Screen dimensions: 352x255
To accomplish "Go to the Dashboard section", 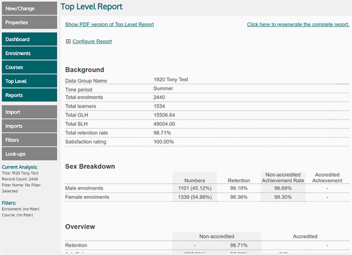I will 29,39.
